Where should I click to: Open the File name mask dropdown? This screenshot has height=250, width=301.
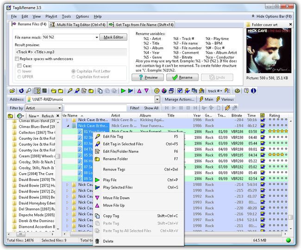[97, 37]
